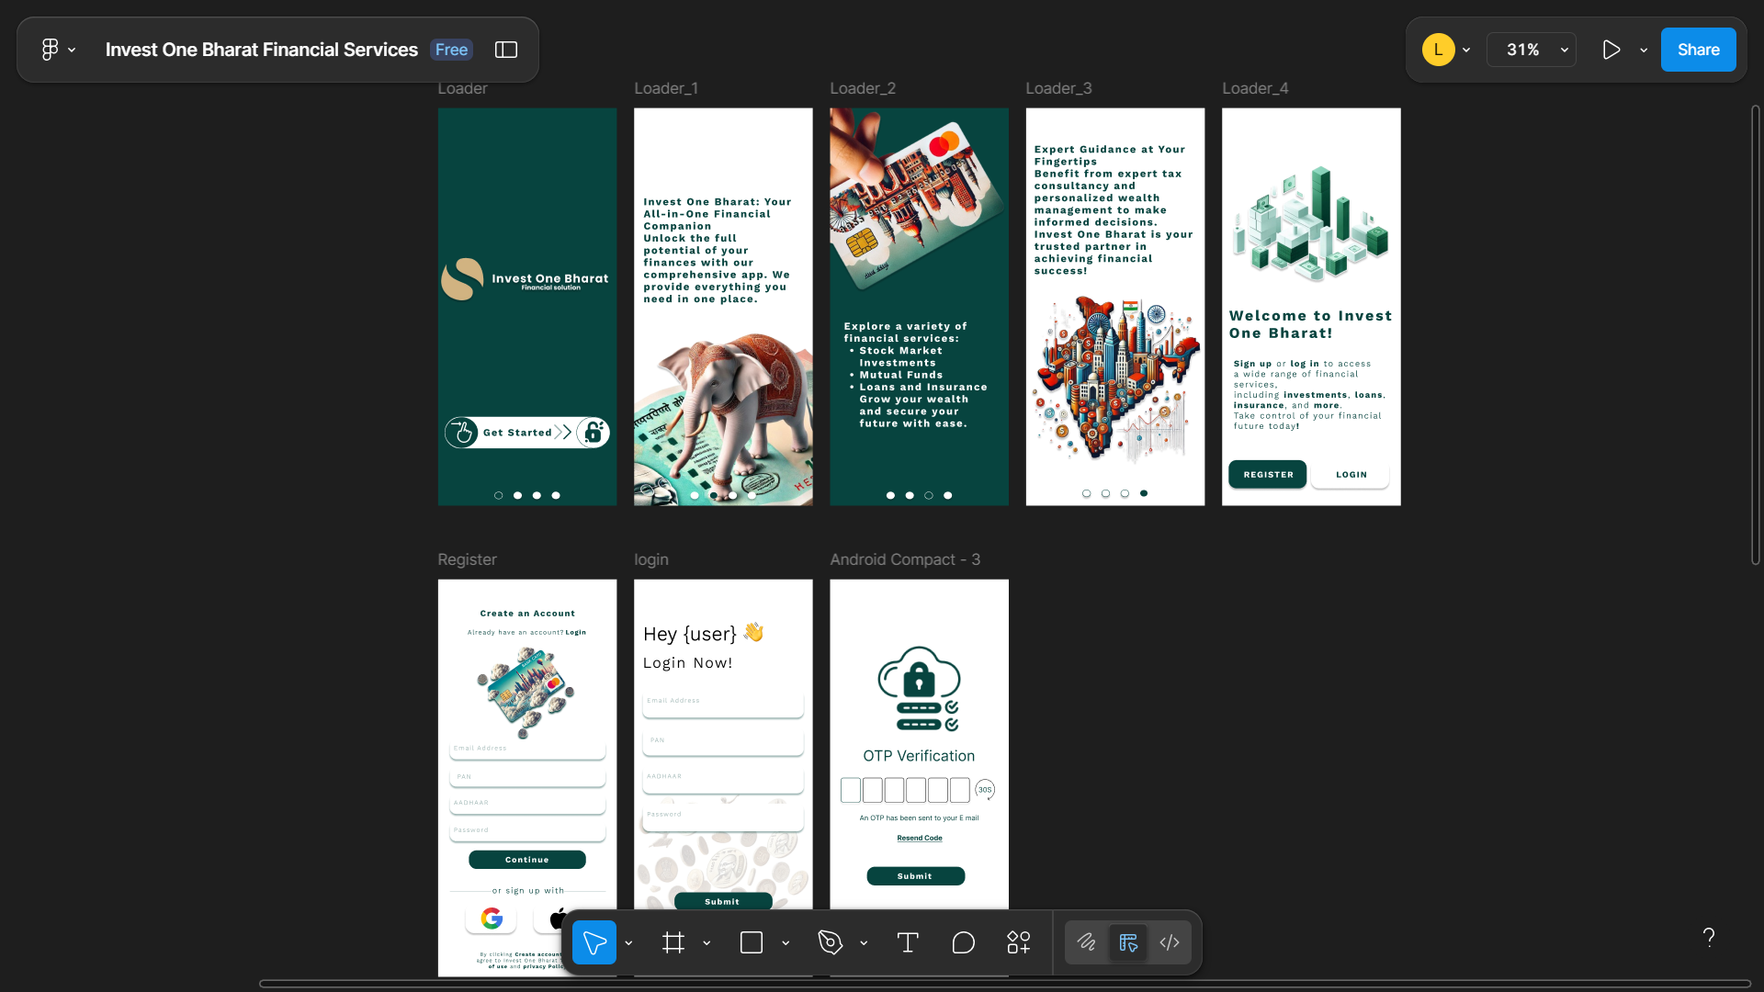Select the Comment tool

pyautogui.click(x=963, y=942)
